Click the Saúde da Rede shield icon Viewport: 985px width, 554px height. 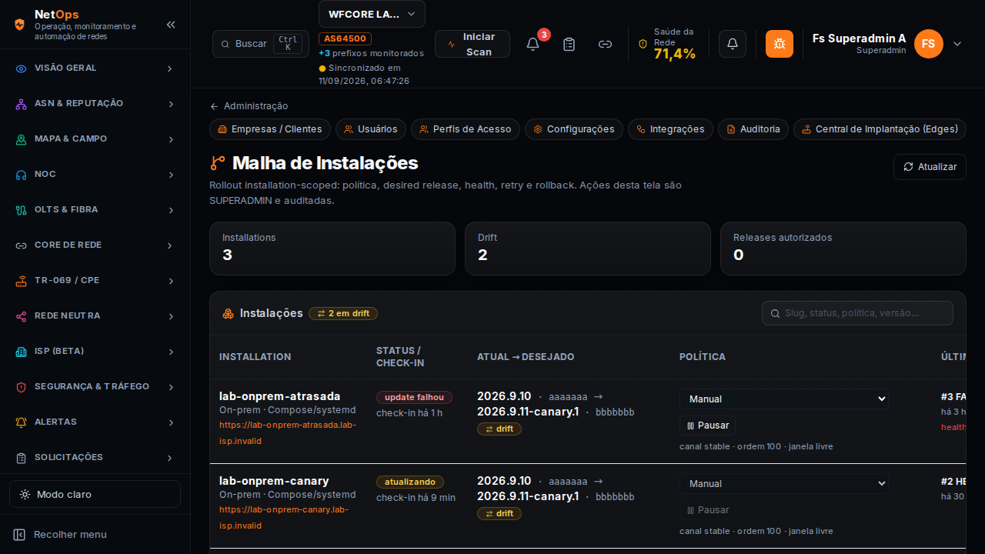tap(643, 44)
